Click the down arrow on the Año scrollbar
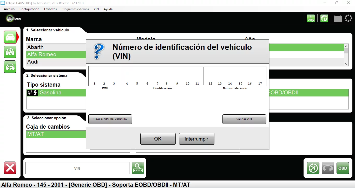355x188 pixels. tap(346, 64)
